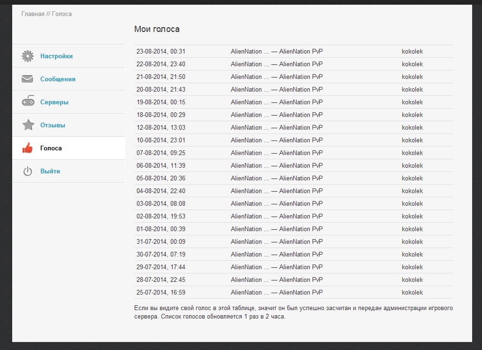The image size is (482, 350).
Task: Click kokolek in the 23-08-2014 row
Action: point(412,51)
